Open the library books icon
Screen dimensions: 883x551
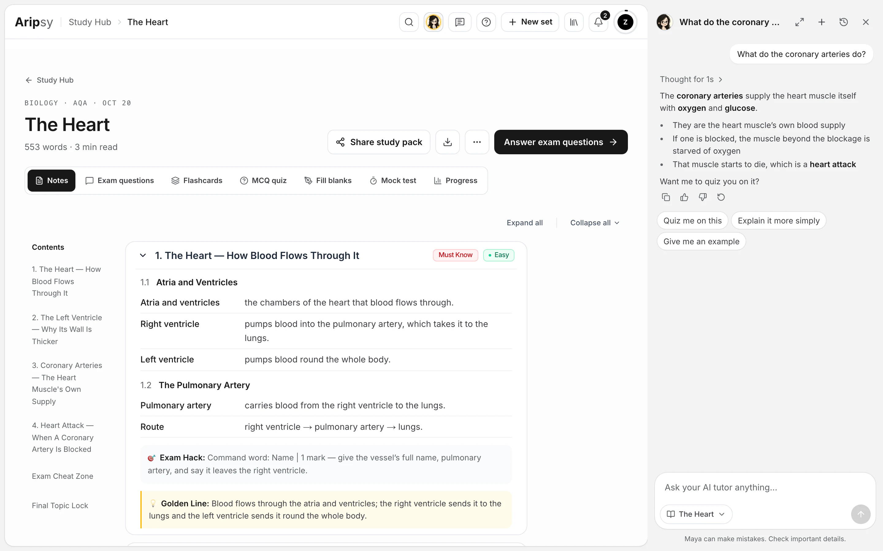(x=574, y=22)
